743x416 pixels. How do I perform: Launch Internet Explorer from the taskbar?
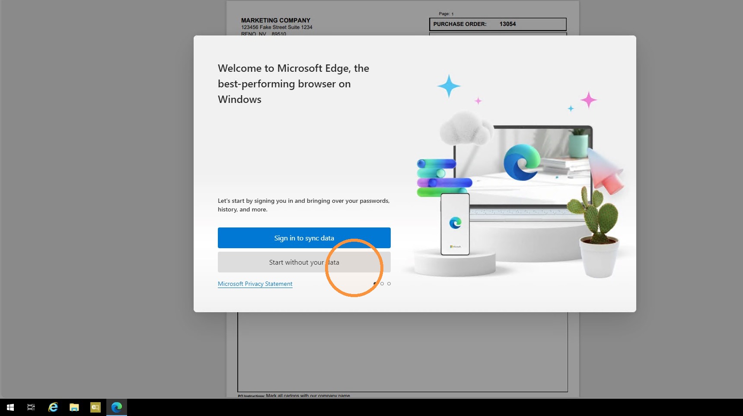tap(53, 407)
